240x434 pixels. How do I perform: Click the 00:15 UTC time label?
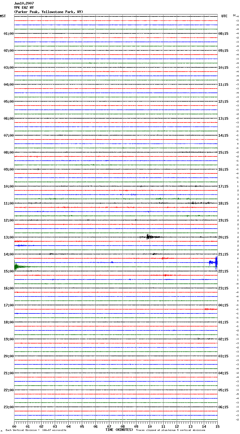pos(223,305)
